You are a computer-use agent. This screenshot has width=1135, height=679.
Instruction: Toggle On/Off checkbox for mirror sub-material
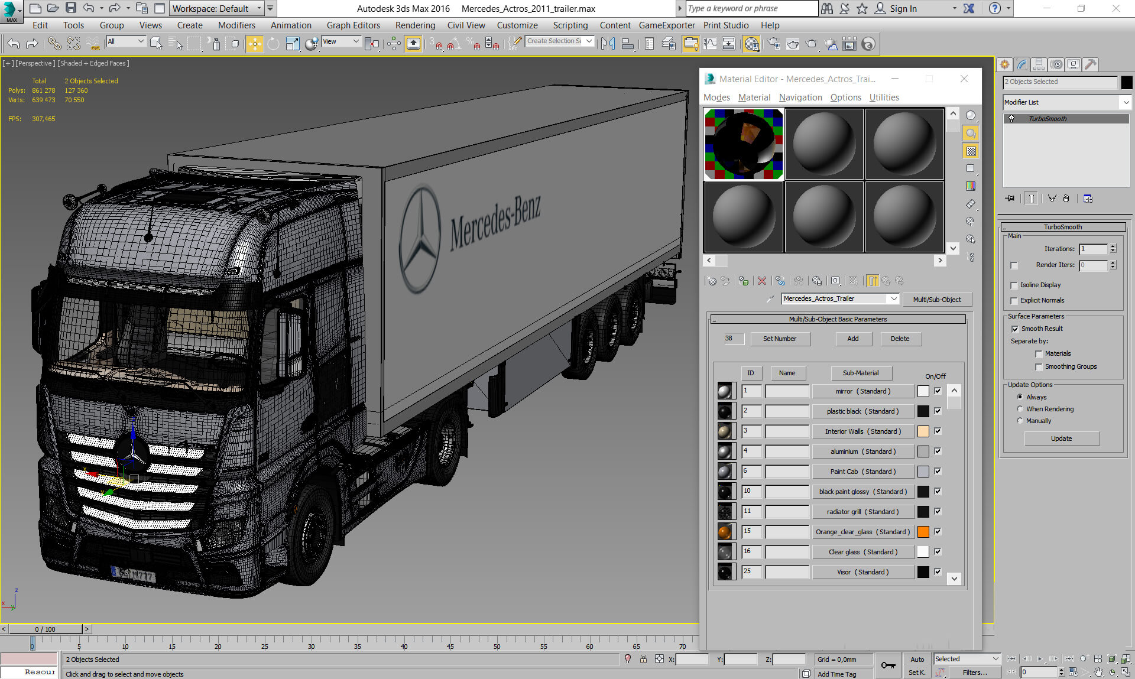click(x=938, y=391)
